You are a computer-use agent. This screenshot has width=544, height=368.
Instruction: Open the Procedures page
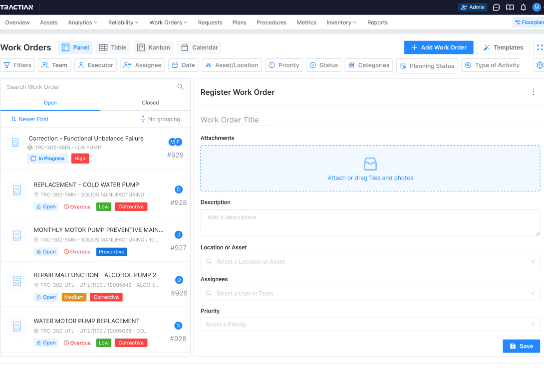tap(272, 22)
